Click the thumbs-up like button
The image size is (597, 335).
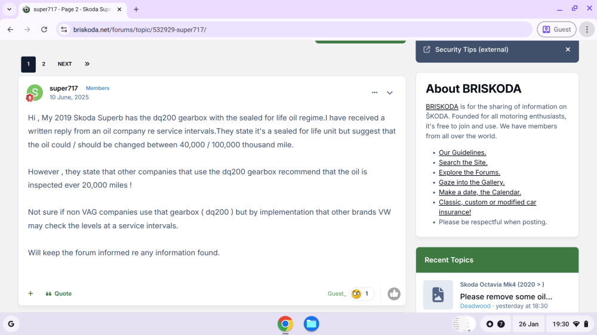pyautogui.click(x=393, y=293)
